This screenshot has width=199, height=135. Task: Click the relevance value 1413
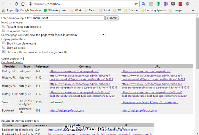pos(38,71)
